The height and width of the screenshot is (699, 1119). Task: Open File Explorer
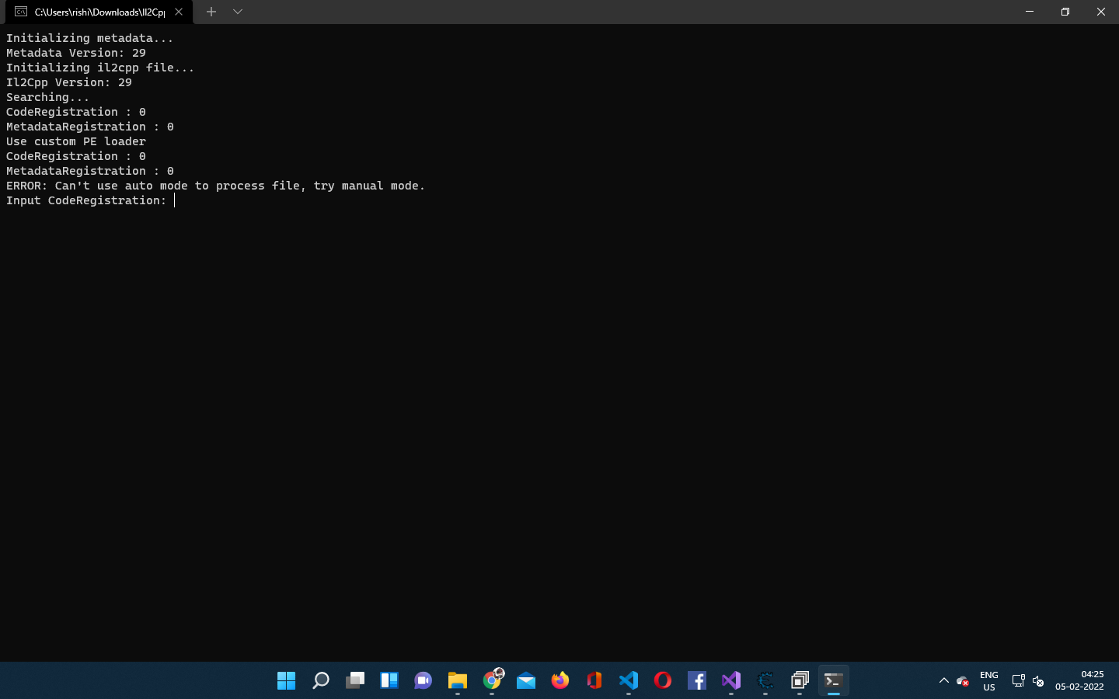tap(457, 681)
